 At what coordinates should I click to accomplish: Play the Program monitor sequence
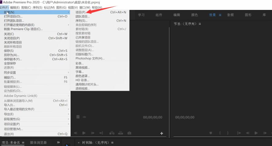point(256,133)
